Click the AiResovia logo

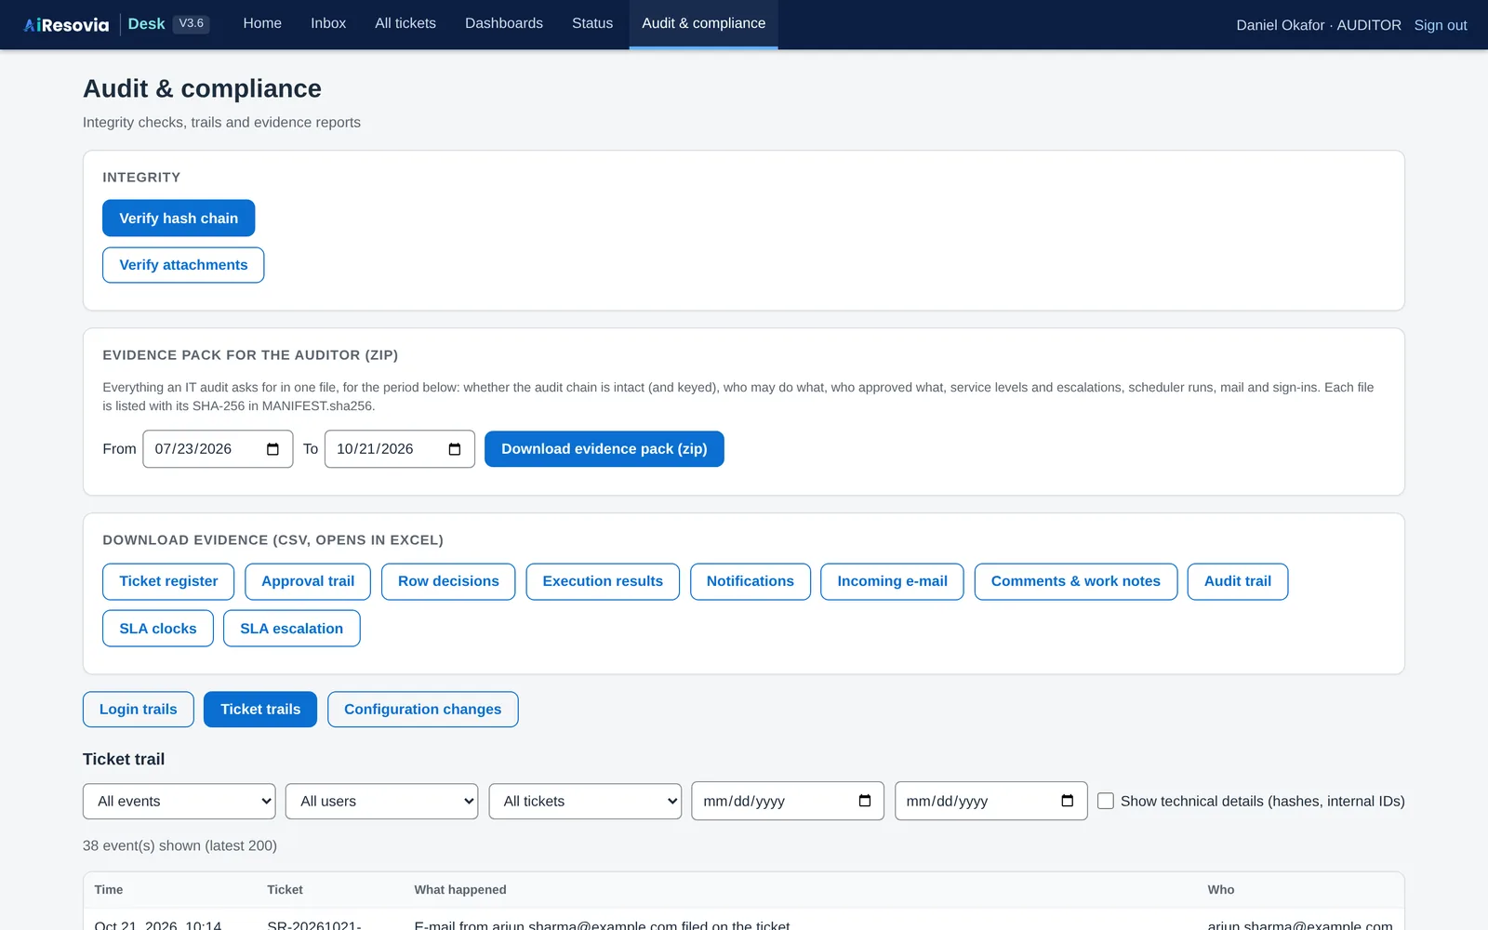[66, 24]
